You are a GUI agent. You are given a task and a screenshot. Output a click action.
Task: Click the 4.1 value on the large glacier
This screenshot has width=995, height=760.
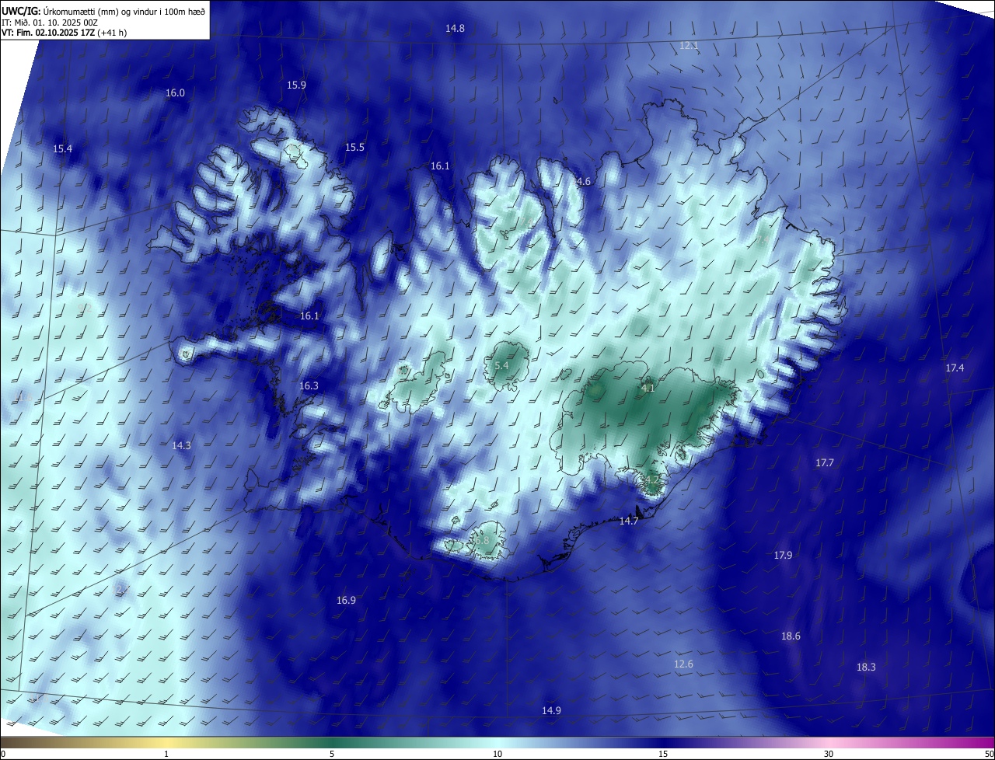pyautogui.click(x=648, y=388)
